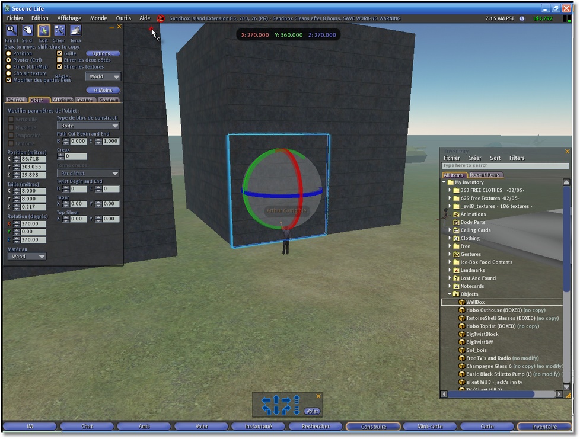Click the Inventaire bottom bar button

pyautogui.click(x=544, y=427)
